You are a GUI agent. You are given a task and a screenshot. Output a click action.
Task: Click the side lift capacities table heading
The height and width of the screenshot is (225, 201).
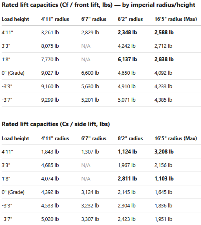click(56, 124)
